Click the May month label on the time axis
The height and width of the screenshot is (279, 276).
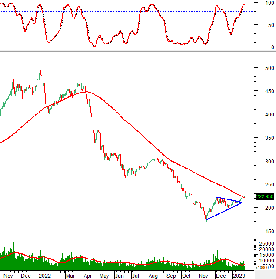tap(104, 276)
